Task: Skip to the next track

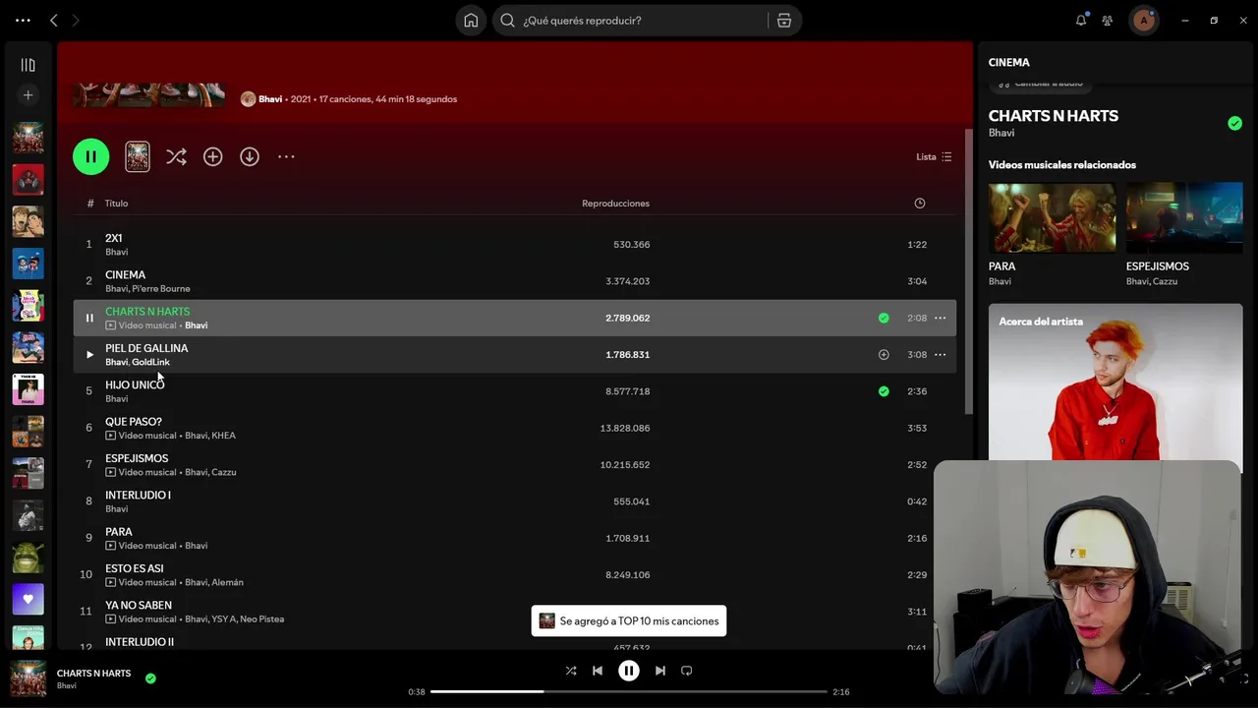Action: (660, 671)
